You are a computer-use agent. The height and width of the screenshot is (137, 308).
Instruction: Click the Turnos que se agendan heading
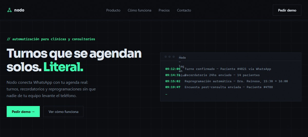point(74,60)
